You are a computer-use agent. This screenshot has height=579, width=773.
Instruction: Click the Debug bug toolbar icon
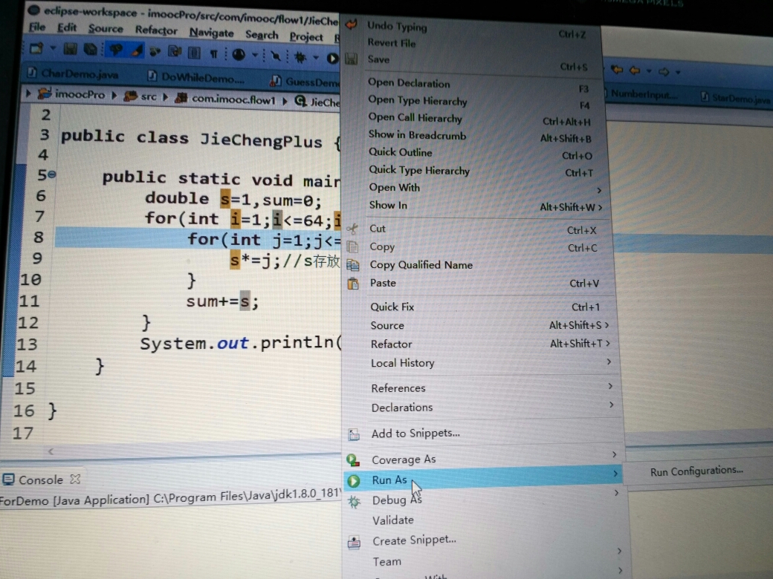[300, 57]
